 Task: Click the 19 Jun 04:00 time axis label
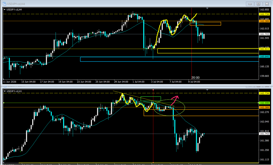(x=66, y=82)
